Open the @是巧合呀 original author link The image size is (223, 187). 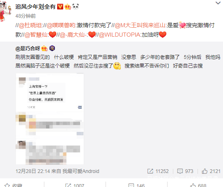[x=28, y=49]
